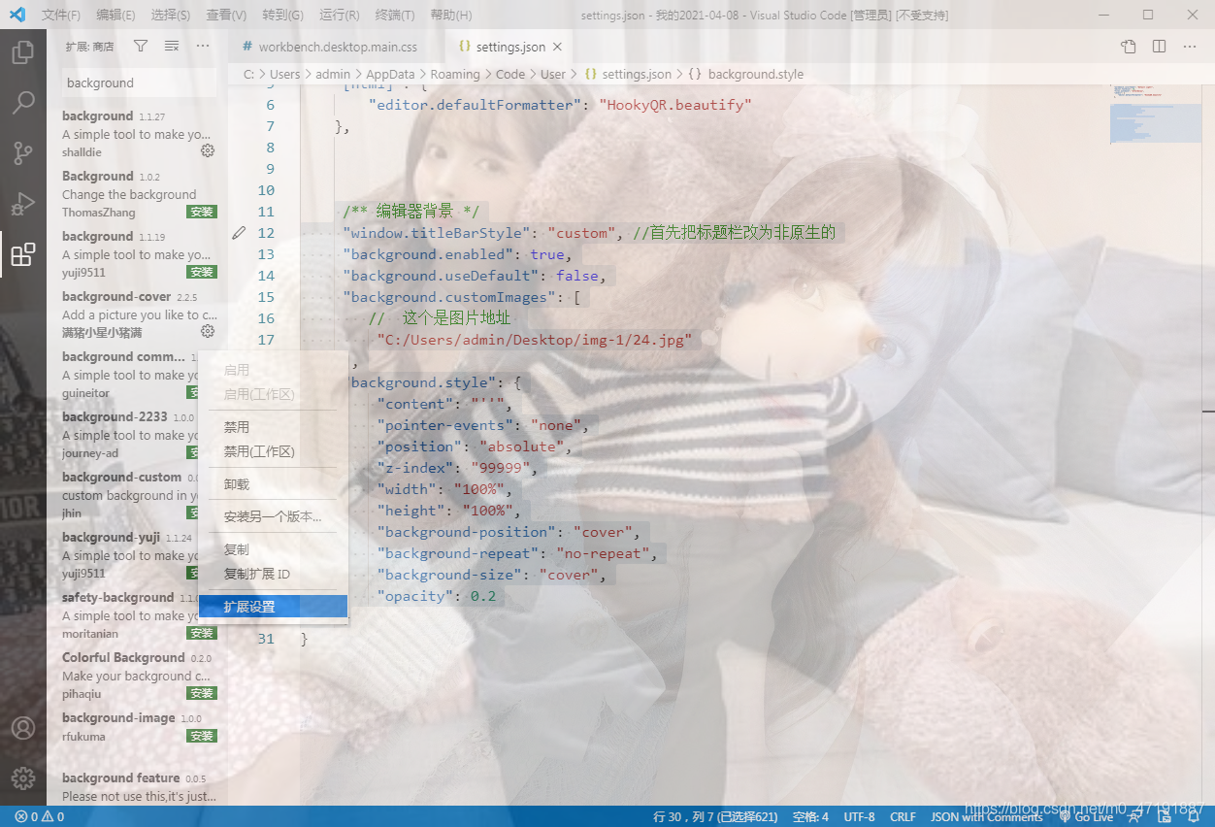
Task: Open Run and Debug view
Action: pyautogui.click(x=23, y=204)
